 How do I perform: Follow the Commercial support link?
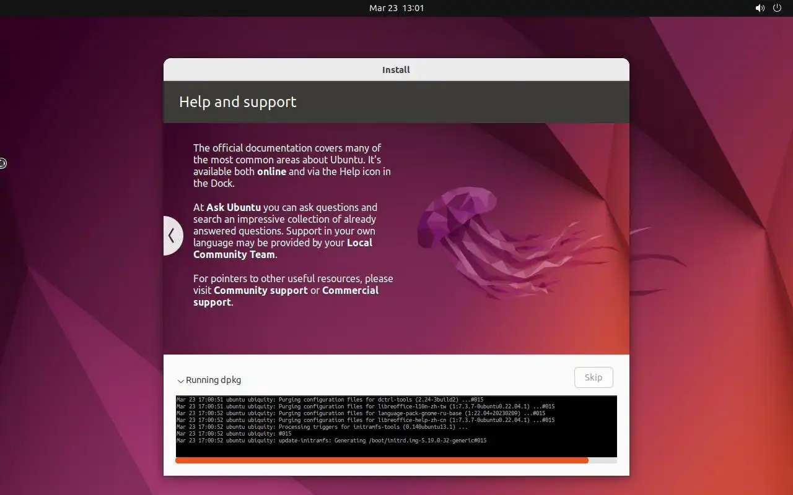point(286,296)
